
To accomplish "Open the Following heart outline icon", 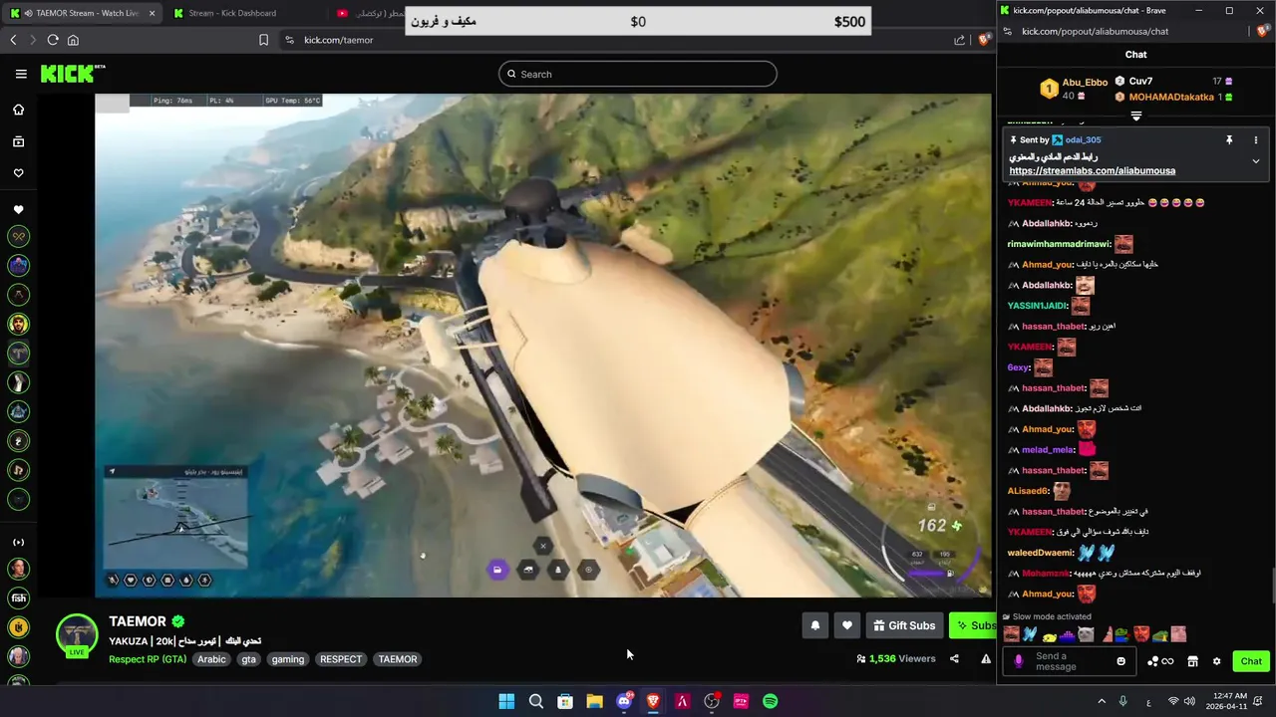I will [18, 173].
